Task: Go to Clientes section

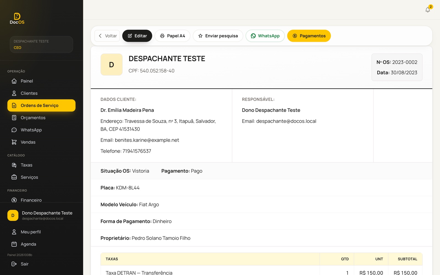Action: [x=42, y=93]
